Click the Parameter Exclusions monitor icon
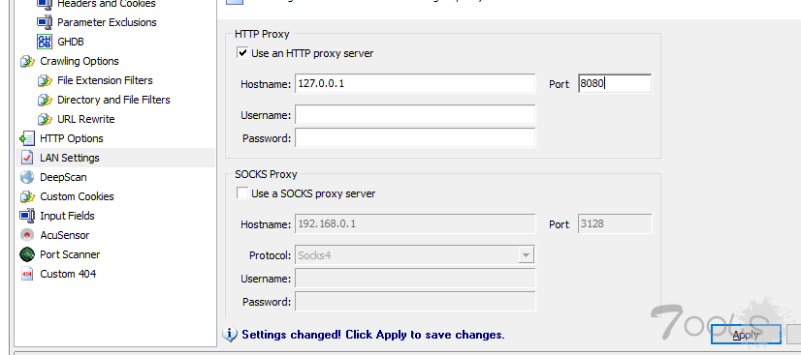The width and height of the screenshot is (801, 355). [x=45, y=22]
